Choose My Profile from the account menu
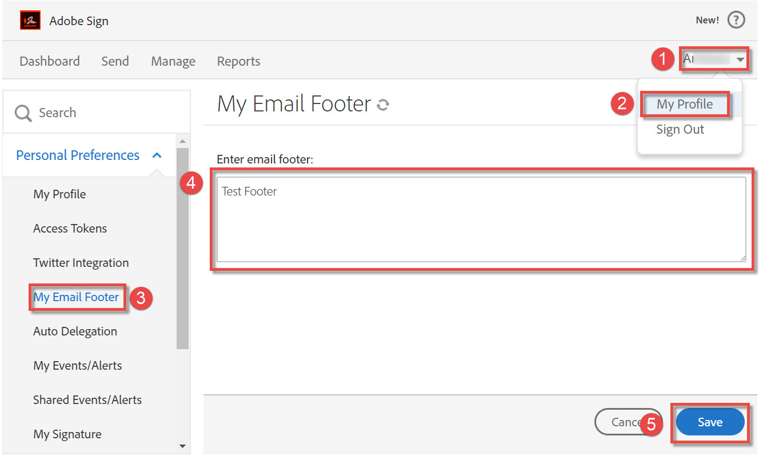Image resolution: width=759 pixels, height=456 pixels. pos(684,105)
